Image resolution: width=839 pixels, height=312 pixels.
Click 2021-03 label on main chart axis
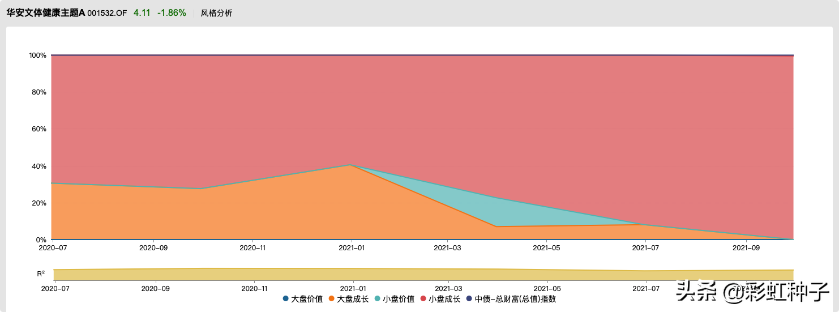[x=449, y=248]
